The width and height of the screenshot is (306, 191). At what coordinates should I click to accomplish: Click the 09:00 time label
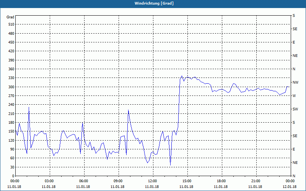point(119,181)
